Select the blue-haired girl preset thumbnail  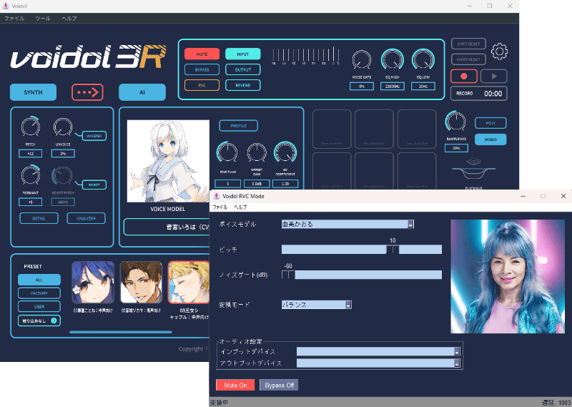(93, 282)
